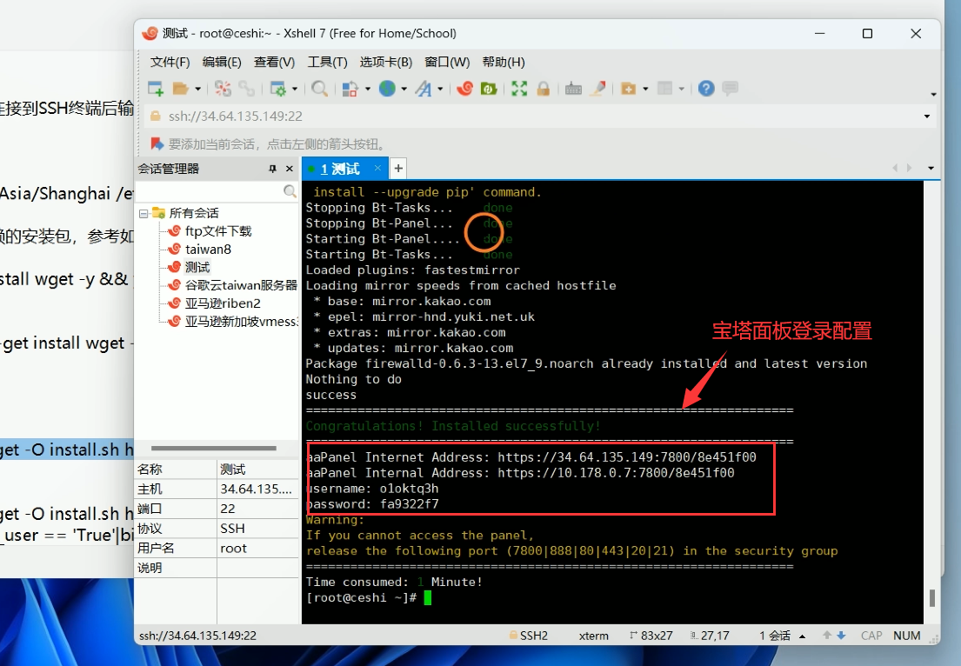Viewport: 961px width, 666px height.
Task: Select the 亚马逊新加坡vmess session
Action: pos(241,321)
